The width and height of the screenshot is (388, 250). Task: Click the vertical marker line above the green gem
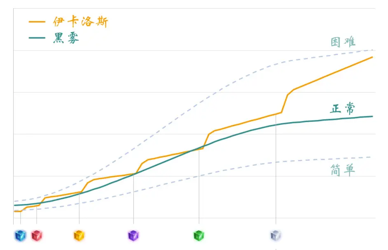coord(199,185)
